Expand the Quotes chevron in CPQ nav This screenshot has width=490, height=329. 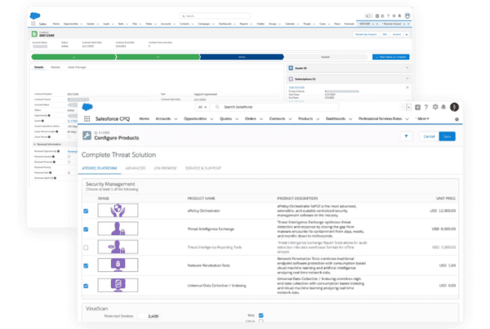[x=237, y=119]
